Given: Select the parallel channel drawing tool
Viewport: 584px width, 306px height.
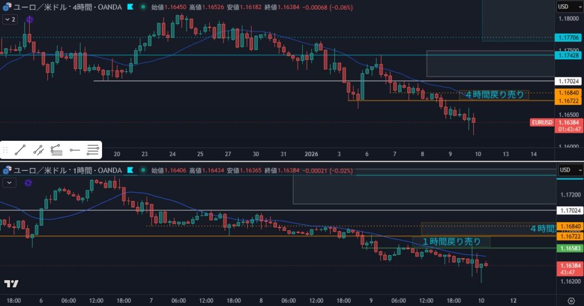Looking at the screenshot, I should pyautogui.click(x=38, y=150).
